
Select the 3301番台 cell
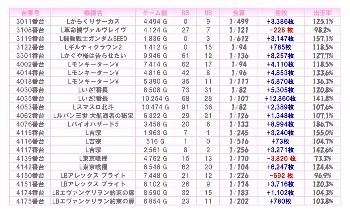point(30,56)
